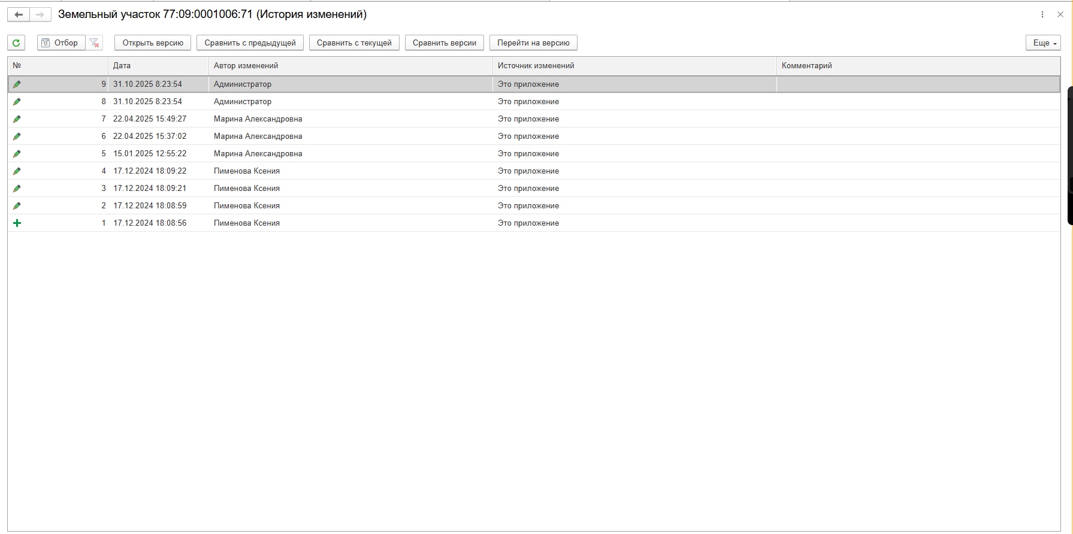The width and height of the screenshot is (1073, 534).
Task: Click Перейти на версию button
Action: (x=533, y=43)
